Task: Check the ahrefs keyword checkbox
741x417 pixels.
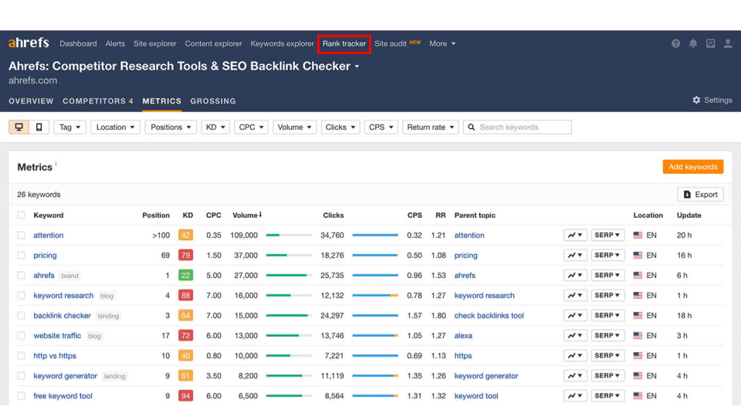Action: 21,275
